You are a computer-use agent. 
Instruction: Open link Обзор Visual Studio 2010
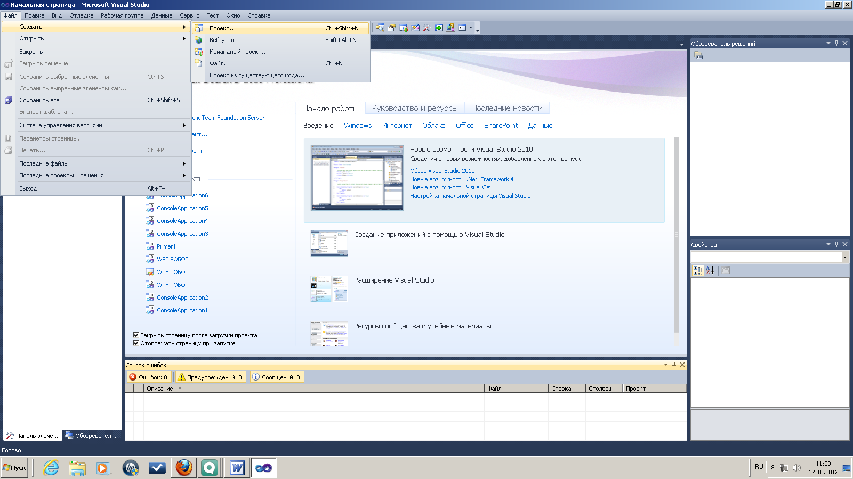point(442,171)
